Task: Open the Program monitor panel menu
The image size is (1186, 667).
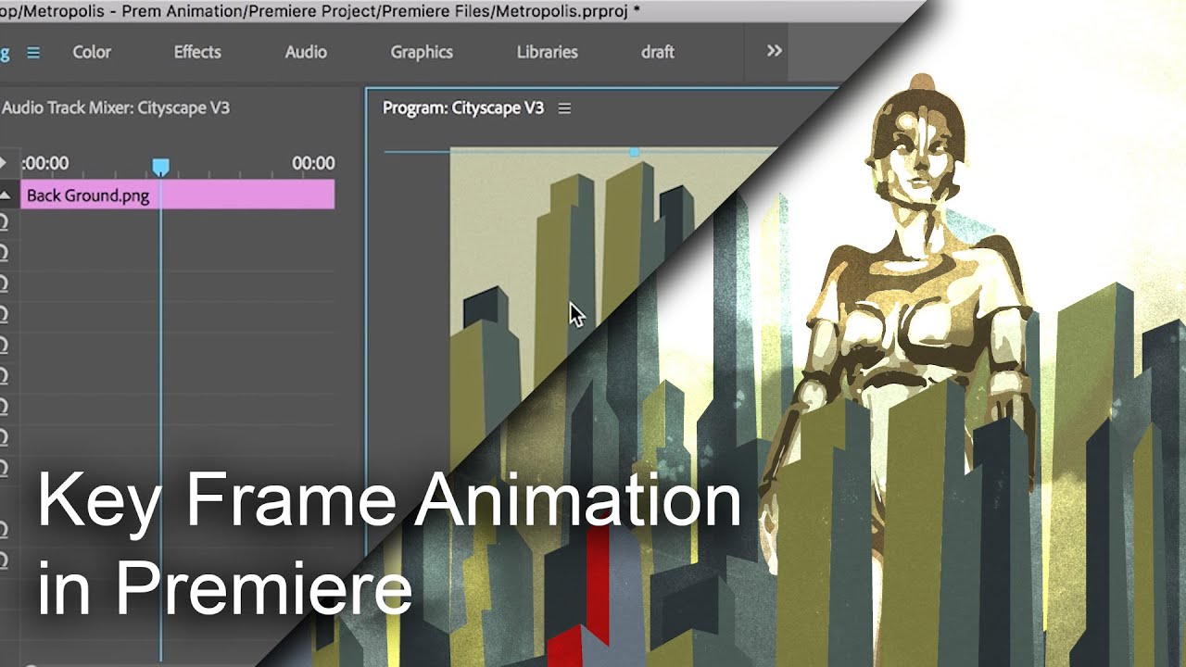Action: pyautogui.click(x=564, y=108)
